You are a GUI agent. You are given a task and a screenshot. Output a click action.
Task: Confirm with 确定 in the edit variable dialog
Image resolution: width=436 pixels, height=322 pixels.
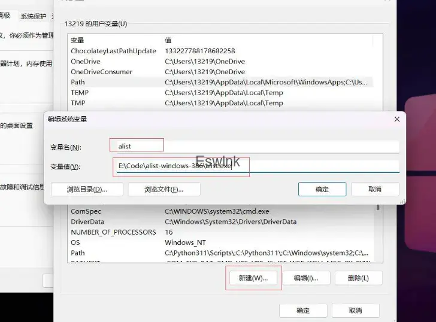coord(322,189)
